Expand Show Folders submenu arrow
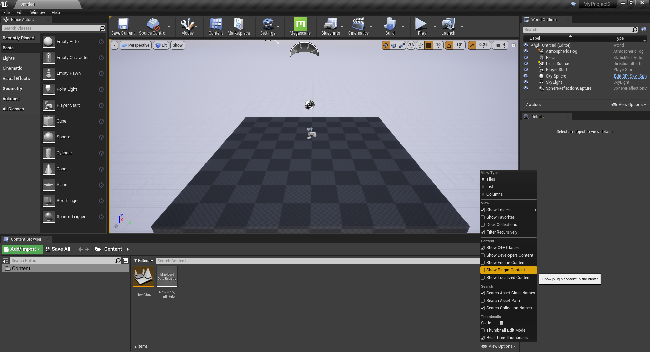Image resolution: width=650 pixels, height=352 pixels. point(535,210)
